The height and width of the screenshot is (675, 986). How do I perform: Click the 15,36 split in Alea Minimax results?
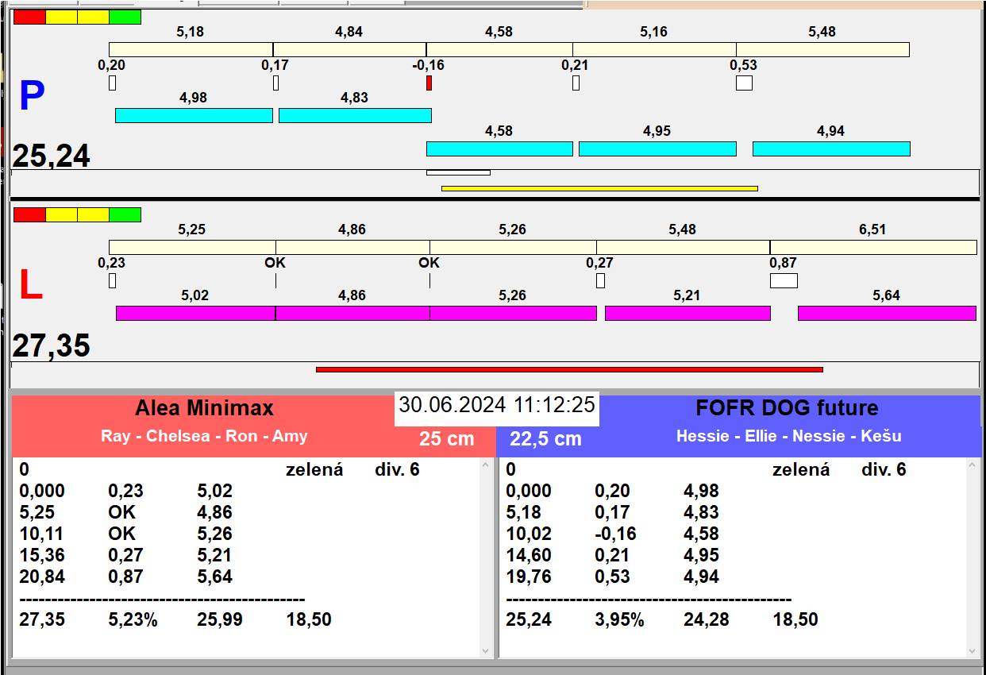click(x=42, y=555)
